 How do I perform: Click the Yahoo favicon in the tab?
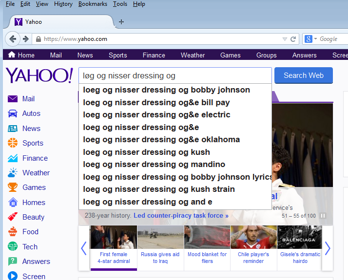click(19, 22)
